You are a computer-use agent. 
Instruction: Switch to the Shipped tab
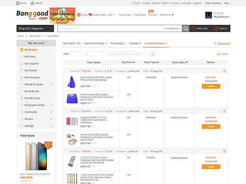[x=135, y=43]
